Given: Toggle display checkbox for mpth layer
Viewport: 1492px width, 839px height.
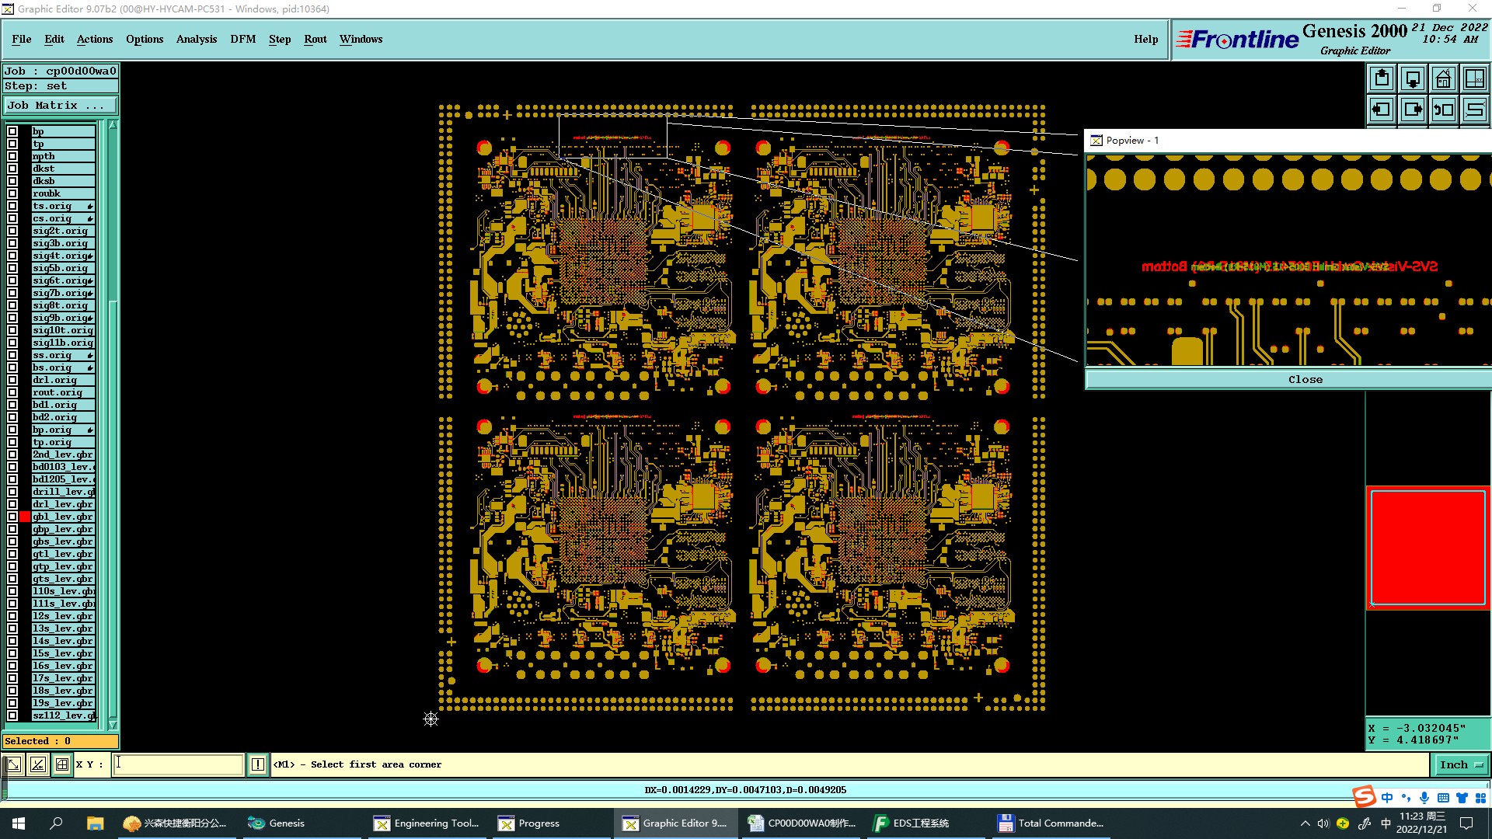Looking at the screenshot, I should [12, 156].
